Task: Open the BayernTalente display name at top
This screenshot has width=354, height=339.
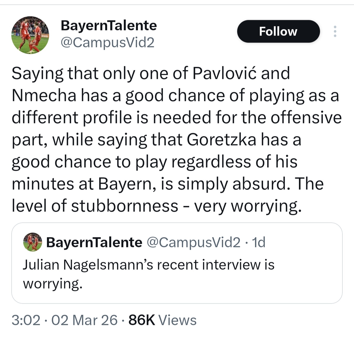Action: [x=108, y=26]
